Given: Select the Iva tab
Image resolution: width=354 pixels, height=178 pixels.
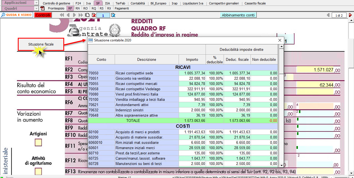Looking at the screenshot, I should click(88, 3).
